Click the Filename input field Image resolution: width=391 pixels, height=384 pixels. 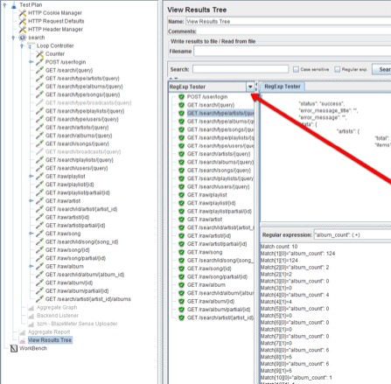pyautogui.click(x=292, y=52)
